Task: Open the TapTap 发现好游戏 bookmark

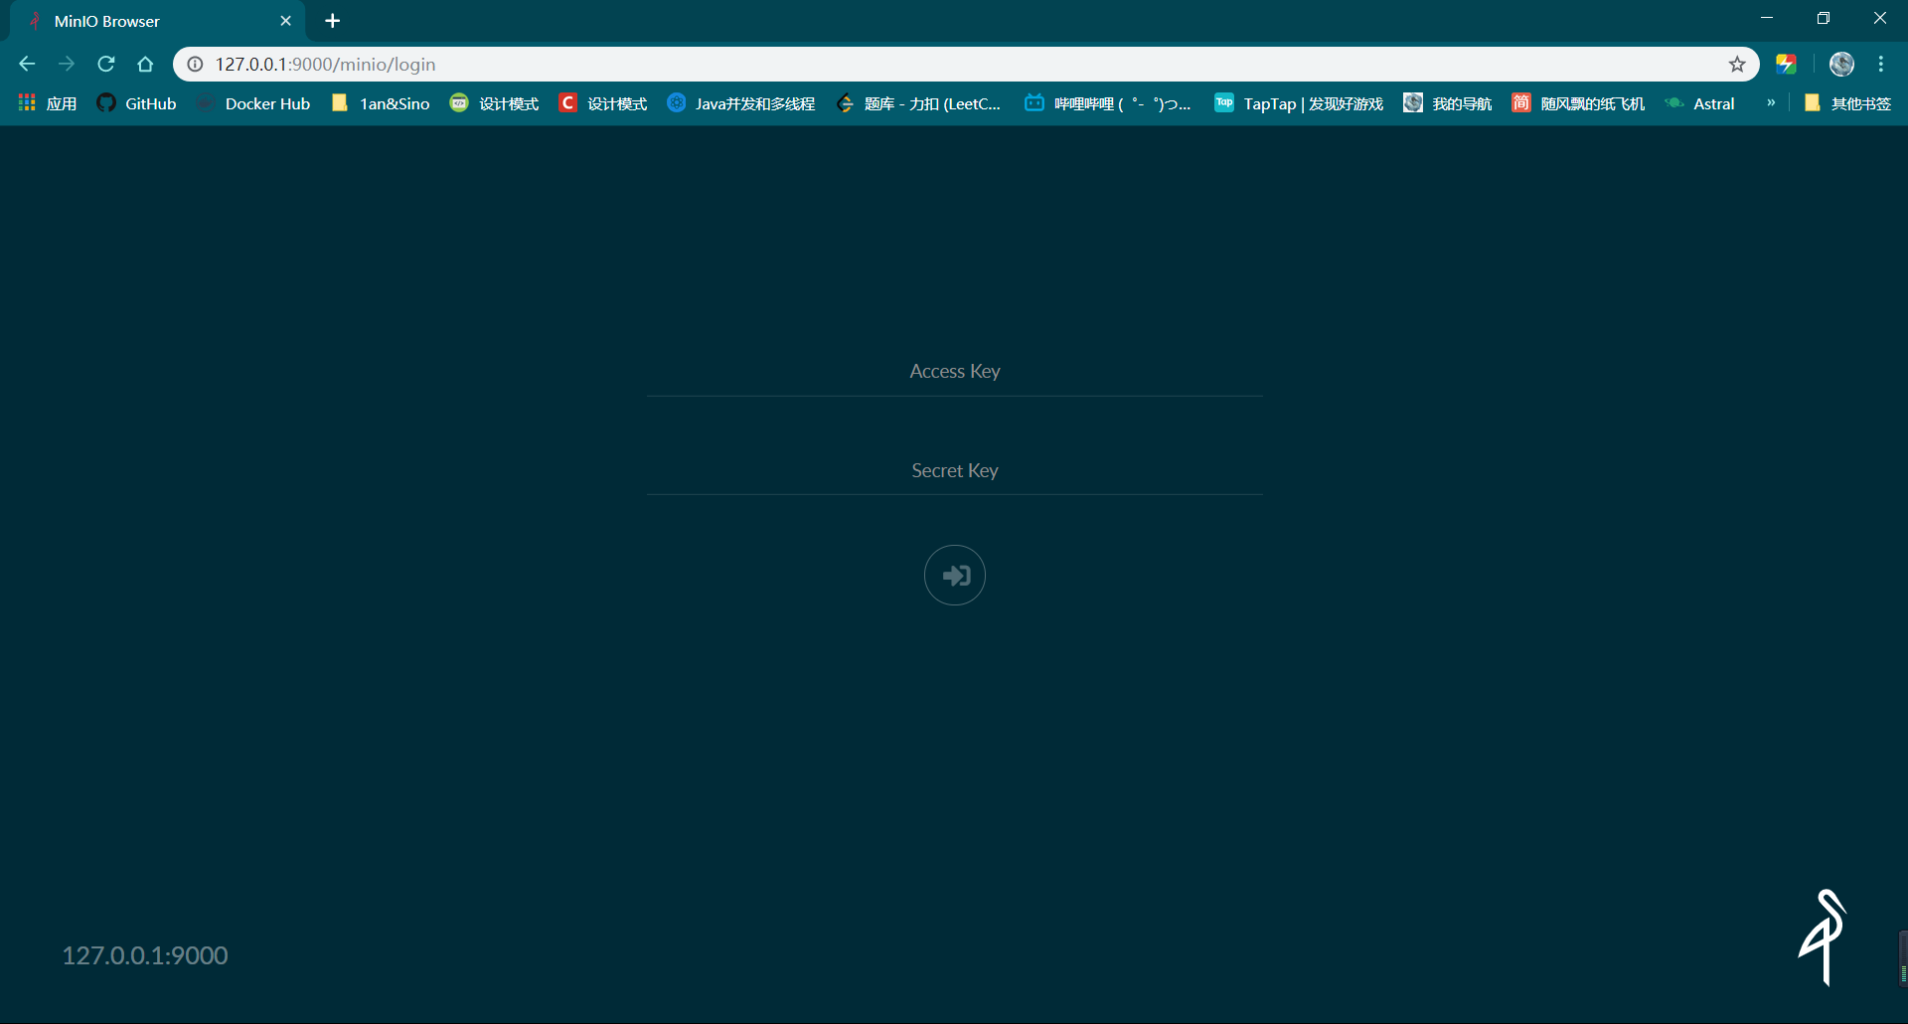Action: (x=1299, y=102)
